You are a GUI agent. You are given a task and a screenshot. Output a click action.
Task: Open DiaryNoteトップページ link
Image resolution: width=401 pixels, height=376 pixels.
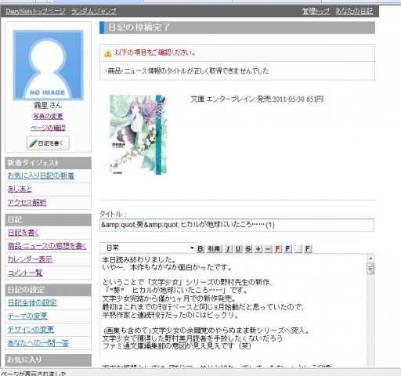pos(35,11)
